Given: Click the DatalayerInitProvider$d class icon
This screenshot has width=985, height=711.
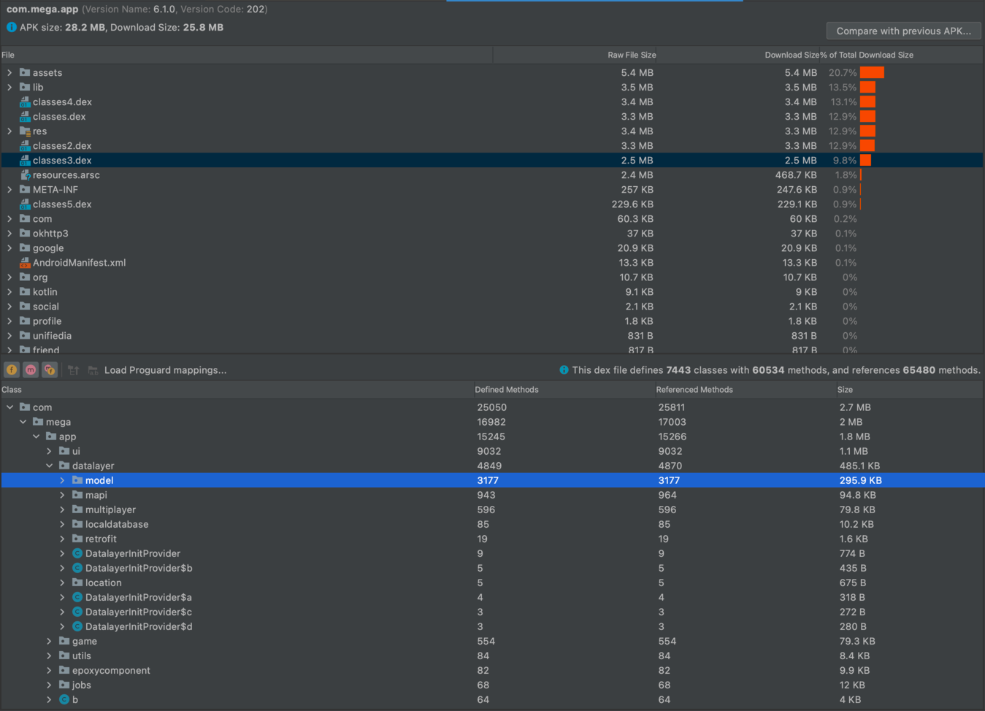Looking at the screenshot, I should coord(77,626).
